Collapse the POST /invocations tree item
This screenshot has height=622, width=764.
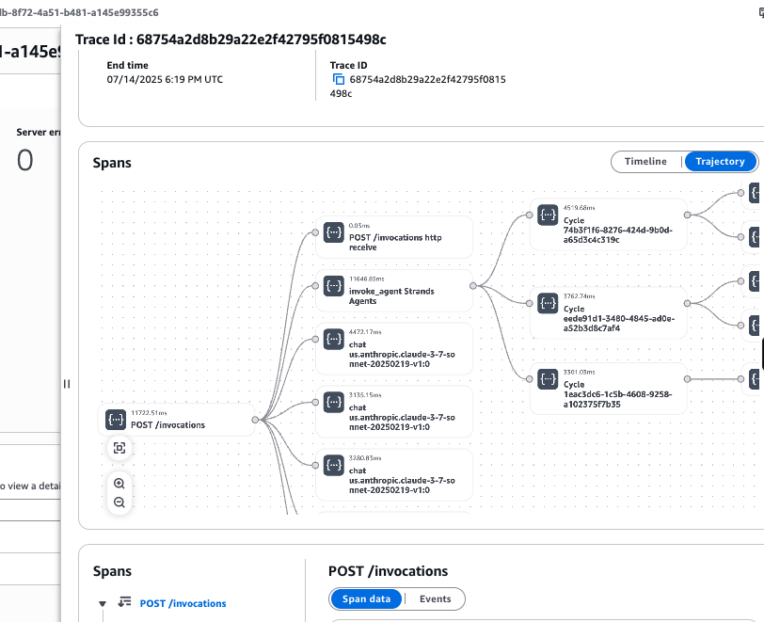pos(103,604)
